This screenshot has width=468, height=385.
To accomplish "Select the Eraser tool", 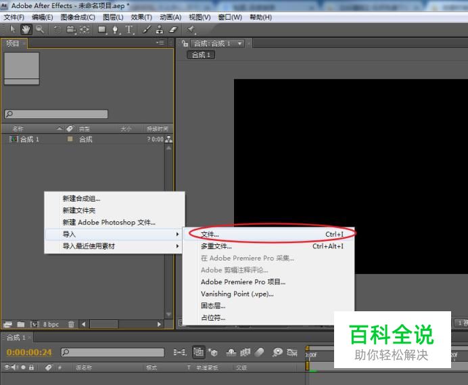I will (173, 29).
